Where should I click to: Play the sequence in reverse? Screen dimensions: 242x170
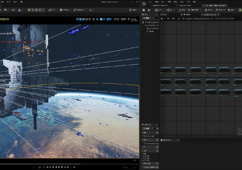56,167
